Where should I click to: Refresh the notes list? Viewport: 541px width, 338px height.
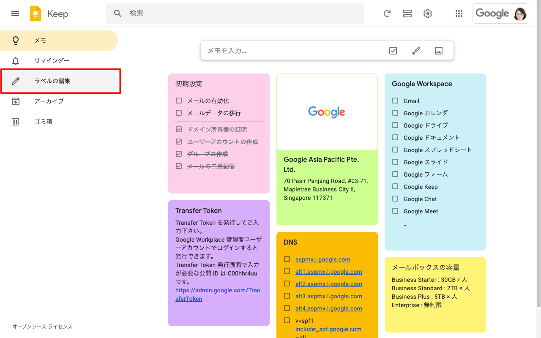387,14
